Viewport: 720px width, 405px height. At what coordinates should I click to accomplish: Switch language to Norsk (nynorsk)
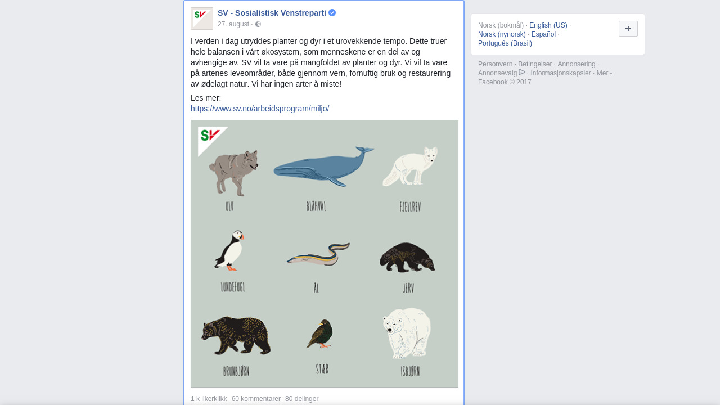point(502,34)
